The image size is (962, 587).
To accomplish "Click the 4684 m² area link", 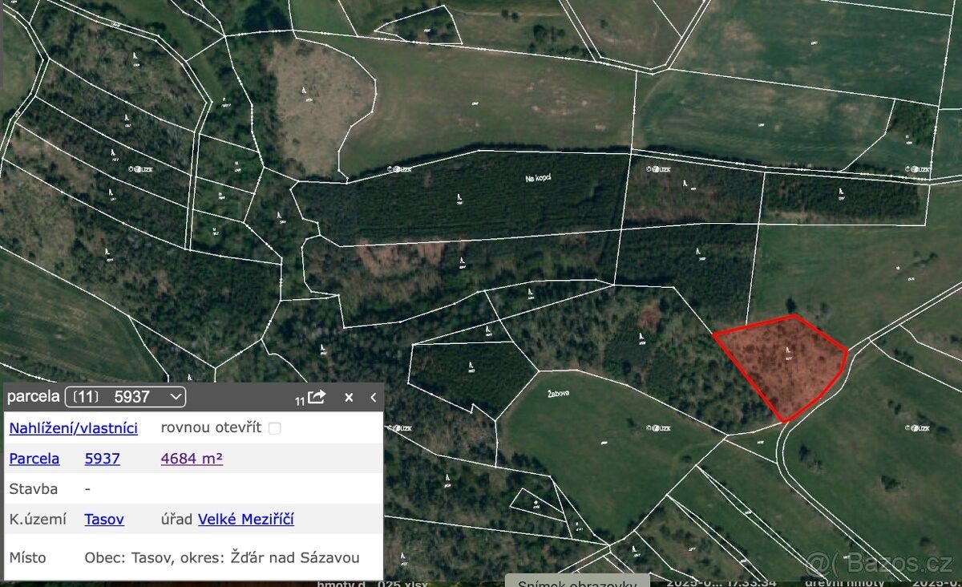I will (192, 459).
